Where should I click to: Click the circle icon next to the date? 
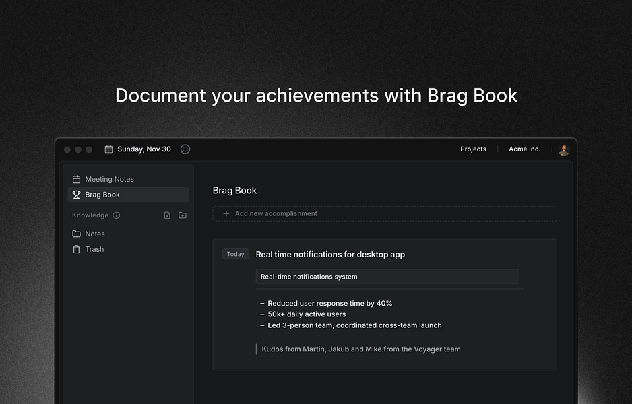pyautogui.click(x=185, y=149)
